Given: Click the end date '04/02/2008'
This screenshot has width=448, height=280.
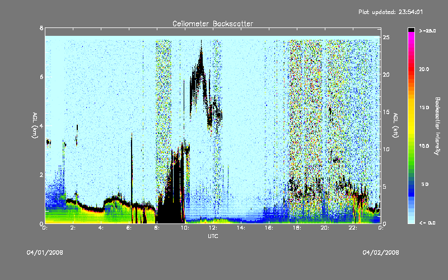Looking at the screenshot, I should (x=381, y=253).
